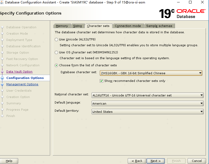Screen dimensions: 209x164
Task: Switch to the Character sets tab
Action: click(x=98, y=26)
